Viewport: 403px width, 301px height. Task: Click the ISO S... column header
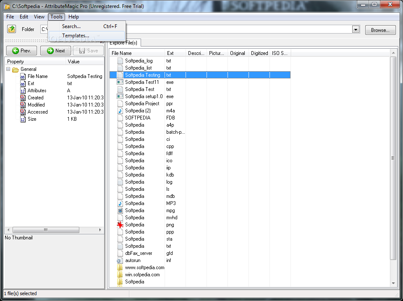pos(280,53)
